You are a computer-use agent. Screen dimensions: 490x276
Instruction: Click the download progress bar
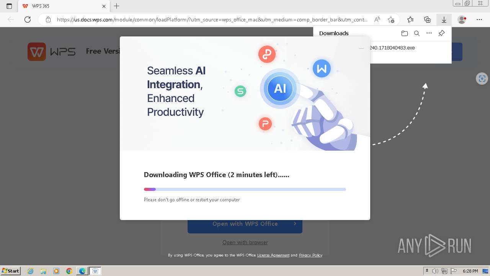[x=245, y=189]
